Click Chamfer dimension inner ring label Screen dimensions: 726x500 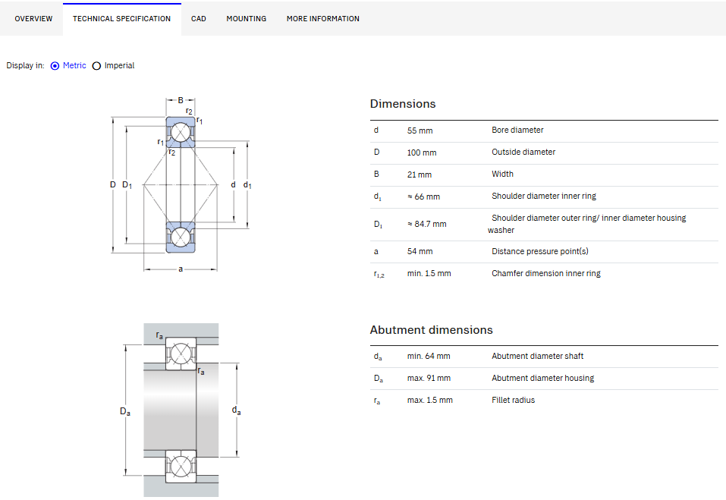pyautogui.click(x=546, y=274)
